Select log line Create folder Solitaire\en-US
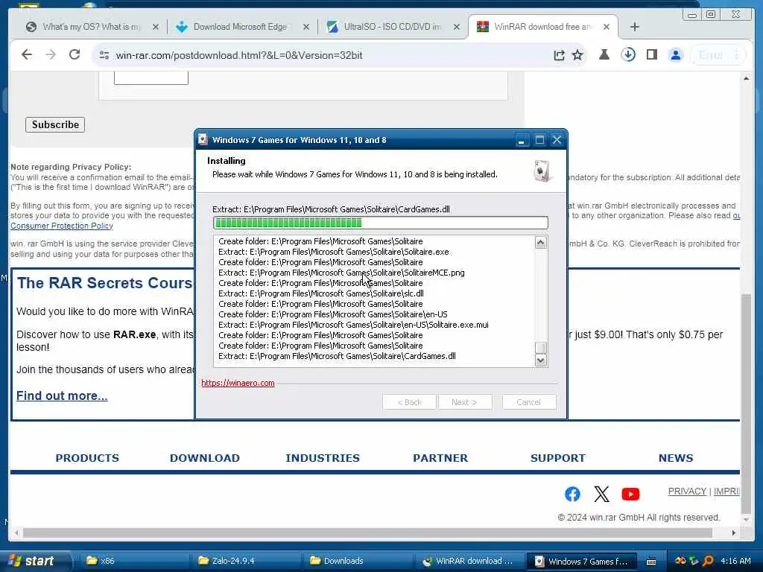Screen dimensions: 763x572 (333, 315)
